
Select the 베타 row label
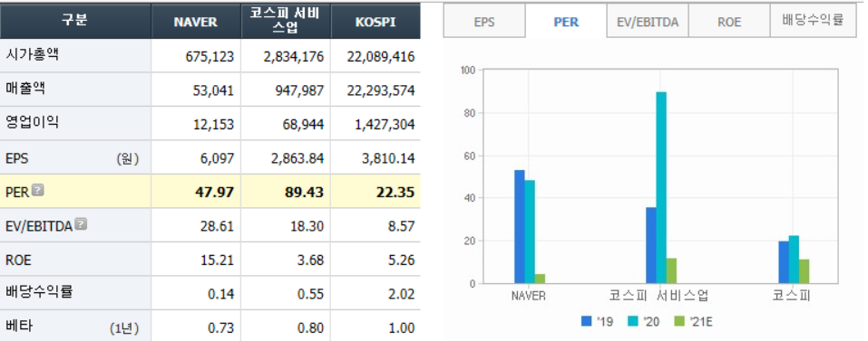click(19, 327)
